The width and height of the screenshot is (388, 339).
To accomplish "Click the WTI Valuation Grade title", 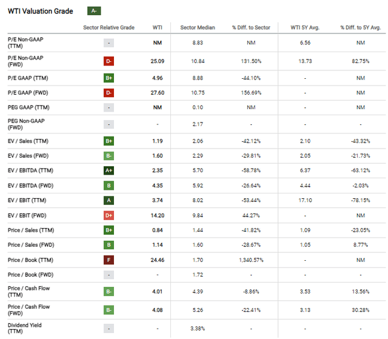I will point(40,12).
